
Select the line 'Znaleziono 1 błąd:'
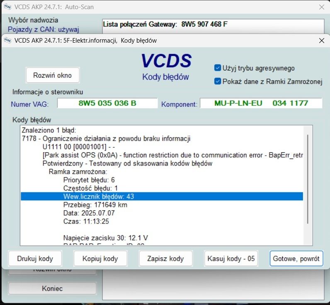pos(162,130)
